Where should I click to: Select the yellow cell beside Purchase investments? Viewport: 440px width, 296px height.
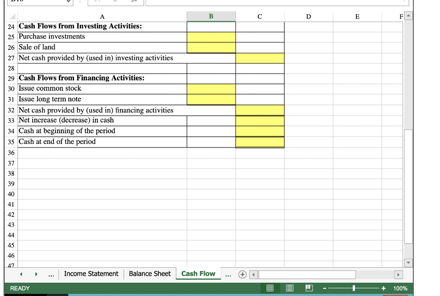pos(211,37)
